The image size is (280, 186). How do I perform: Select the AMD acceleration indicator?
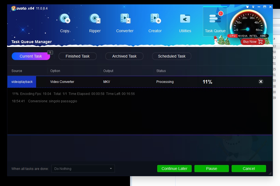pyautogui.click(x=263, y=36)
